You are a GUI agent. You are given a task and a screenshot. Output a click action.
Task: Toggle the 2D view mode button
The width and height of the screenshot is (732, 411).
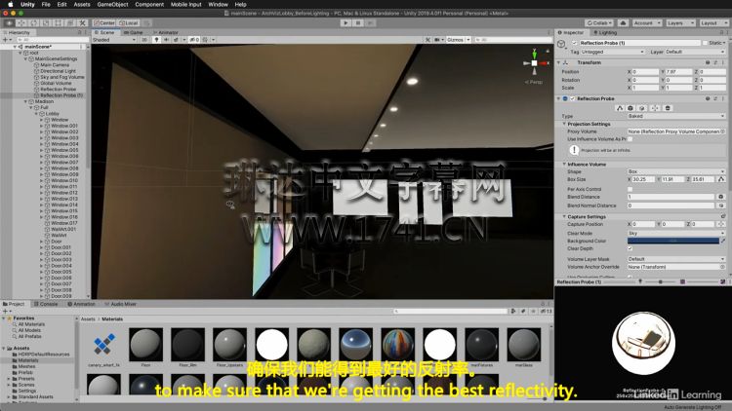coord(144,40)
